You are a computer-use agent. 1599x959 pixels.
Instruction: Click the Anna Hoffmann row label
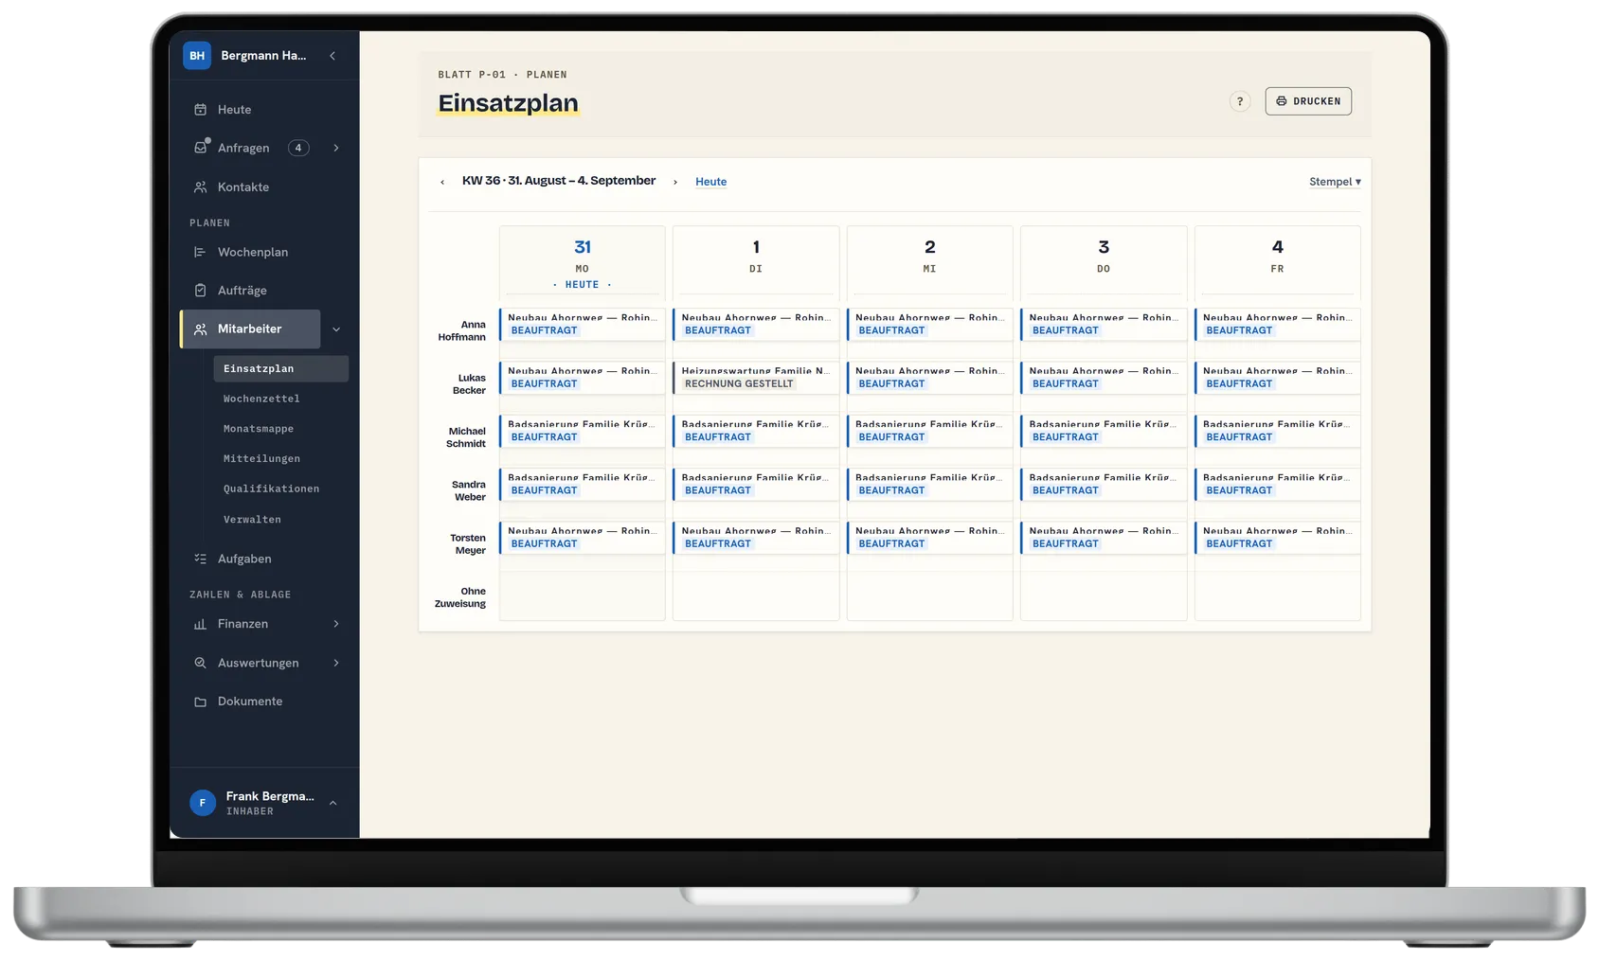tap(462, 330)
